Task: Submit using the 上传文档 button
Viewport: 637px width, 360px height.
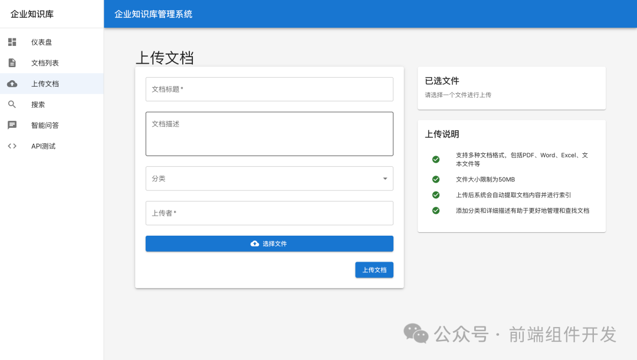Action: pyautogui.click(x=374, y=269)
